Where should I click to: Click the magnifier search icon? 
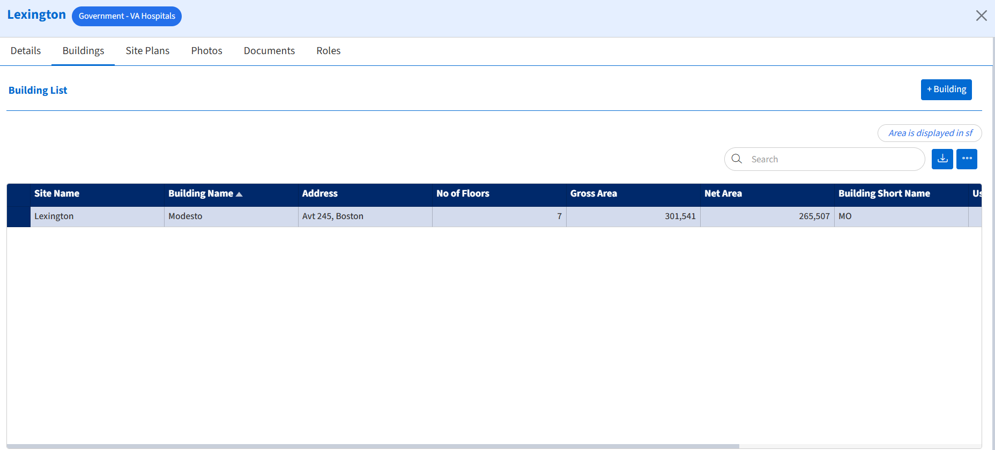pyautogui.click(x=737, y=159)
